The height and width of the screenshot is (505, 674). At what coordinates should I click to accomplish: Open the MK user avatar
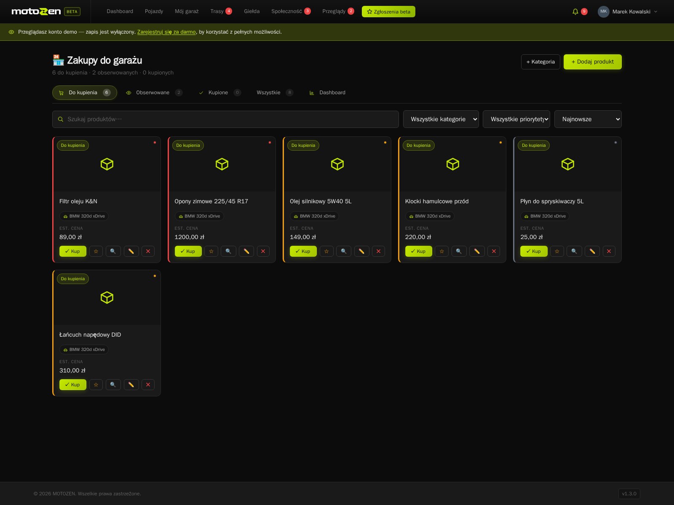click(604, 12)
